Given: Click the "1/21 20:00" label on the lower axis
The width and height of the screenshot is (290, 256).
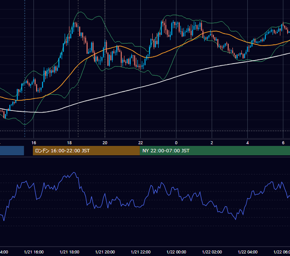Looking at the screenshot, I should click(105, 252).
